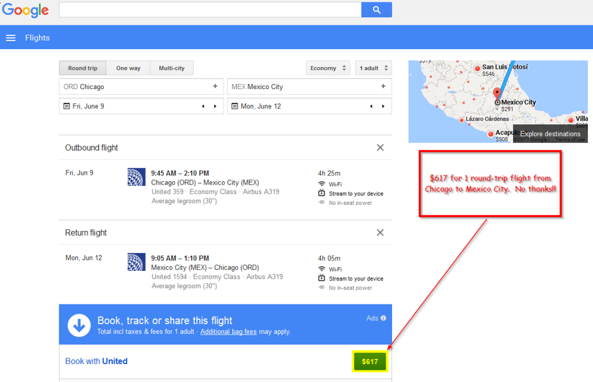Image resolution: width=593 pixels, height=382 pixels.
Task: Select the Multi-city tab
Action: [171, 68]
